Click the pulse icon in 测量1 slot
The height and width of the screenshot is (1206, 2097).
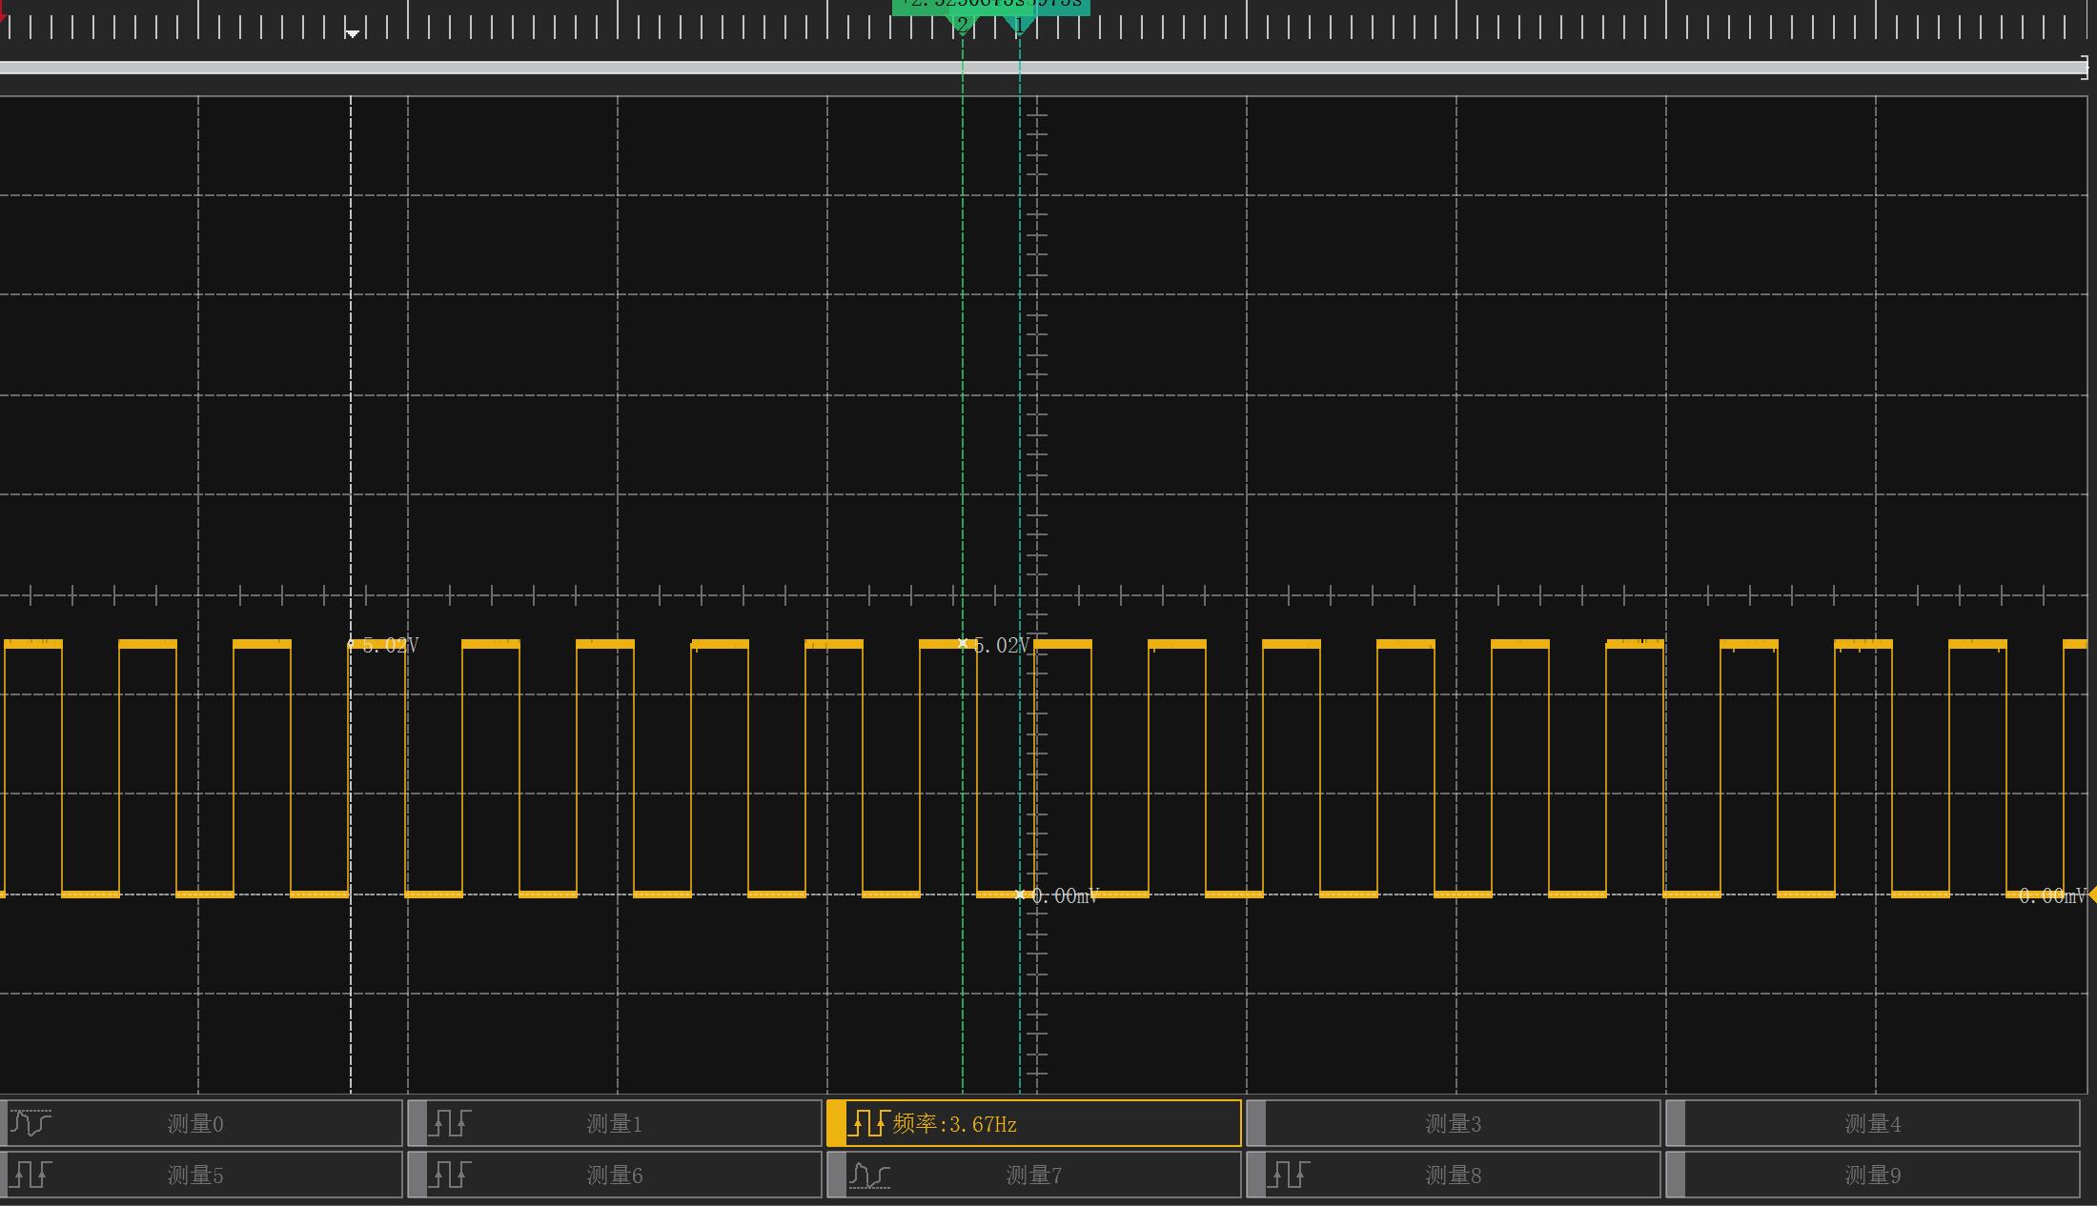(x=450, y=1123)
